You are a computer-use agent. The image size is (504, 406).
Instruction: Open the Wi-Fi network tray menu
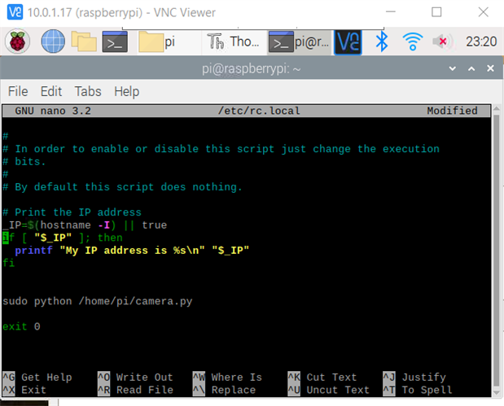pyautogui.click(x=412, y=41)
